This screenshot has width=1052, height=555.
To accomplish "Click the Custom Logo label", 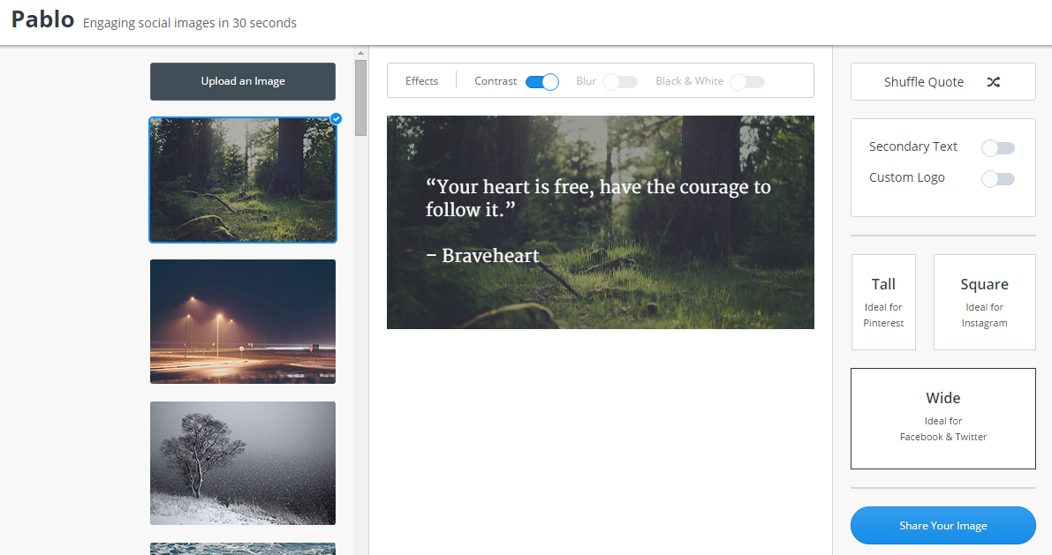I will [x=906, y=177].
